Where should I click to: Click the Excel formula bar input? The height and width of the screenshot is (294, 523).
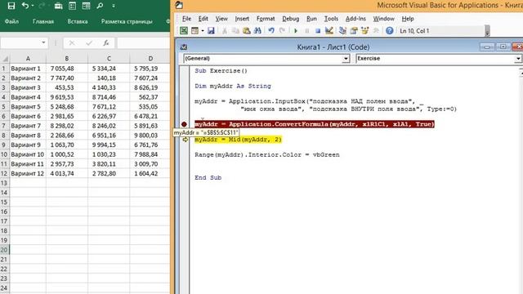tap(144, 43)
